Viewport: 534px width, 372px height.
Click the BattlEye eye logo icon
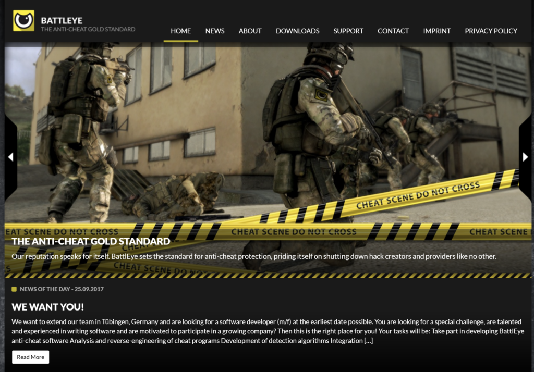pos(23,21)
